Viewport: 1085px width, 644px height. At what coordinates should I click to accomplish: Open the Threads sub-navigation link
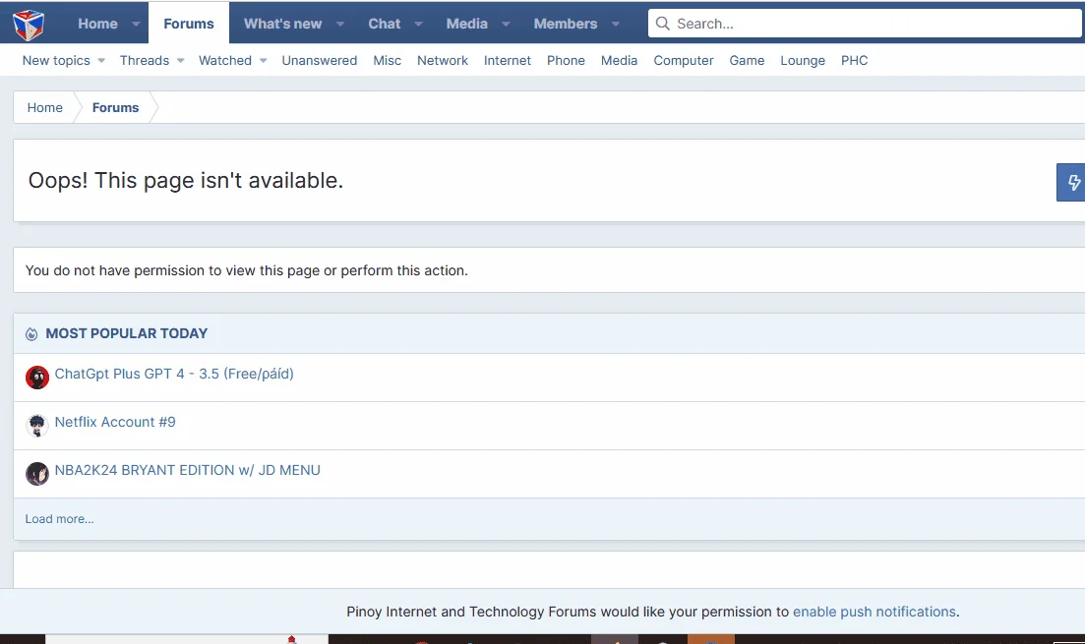(145, 60)
